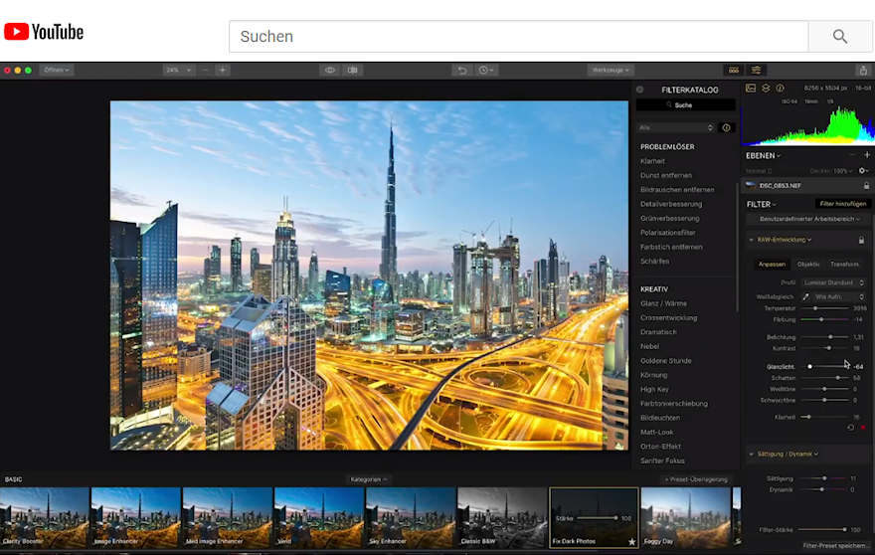Click the YouTube search magnifier button
The image size is (875, 555).
point(839,37)
